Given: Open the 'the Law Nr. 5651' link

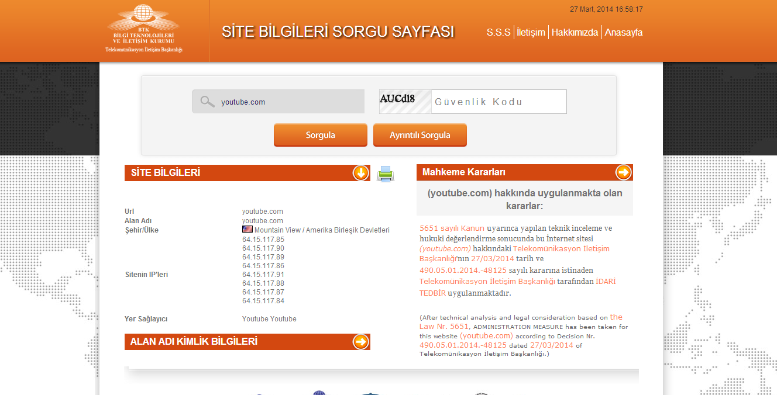Looking at the screenshot, I should tap(521, 321).
